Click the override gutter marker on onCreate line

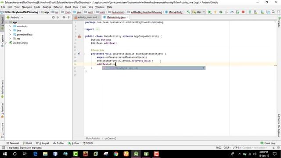tap(79, 54)
